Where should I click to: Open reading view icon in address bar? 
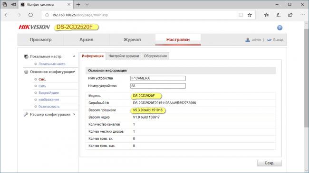coord(241,15)
